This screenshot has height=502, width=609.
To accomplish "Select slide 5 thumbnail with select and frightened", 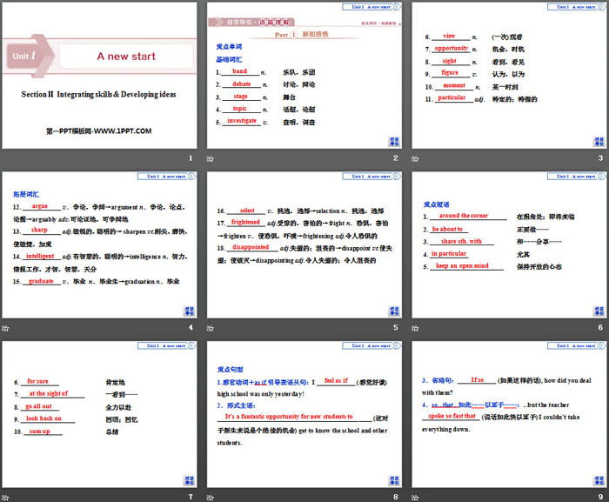I will pos(304,245).
